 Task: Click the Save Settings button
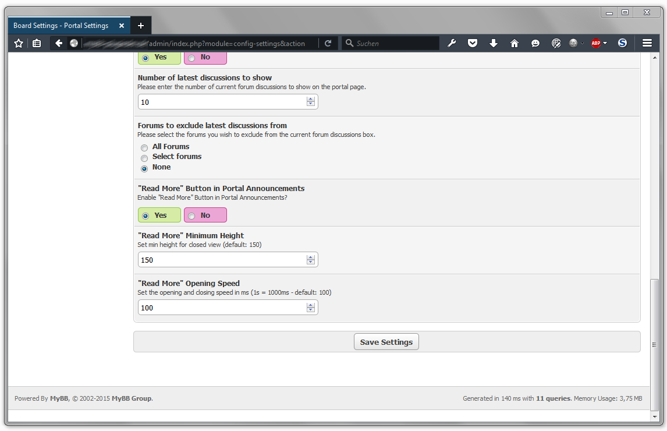[386, 342]
